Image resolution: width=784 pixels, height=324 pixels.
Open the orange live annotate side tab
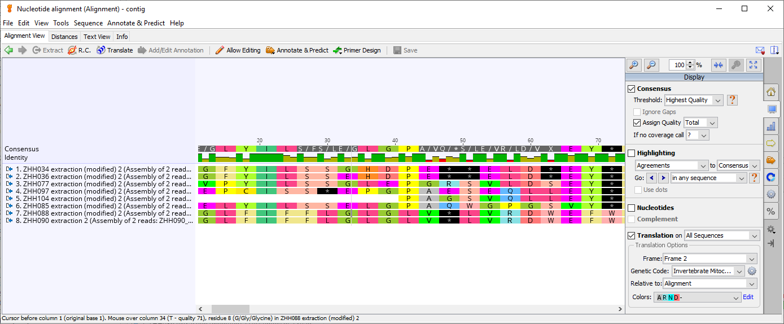[x=771, y=160]
